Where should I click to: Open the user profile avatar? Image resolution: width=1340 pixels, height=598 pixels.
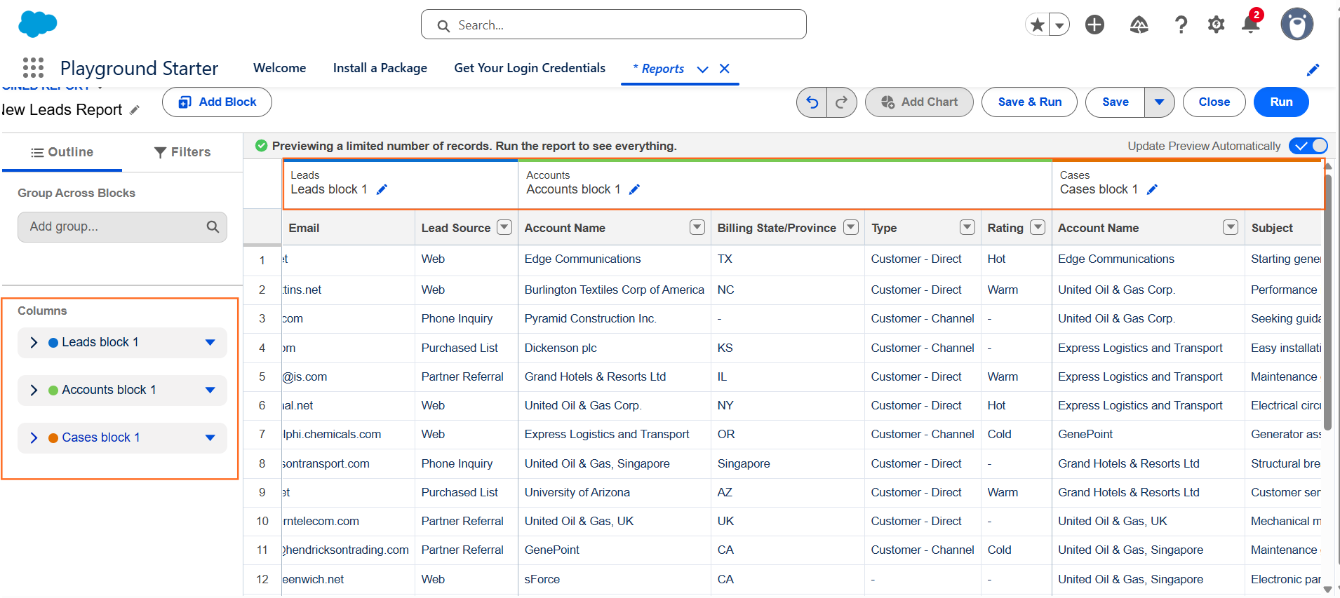coord(1297,25)
